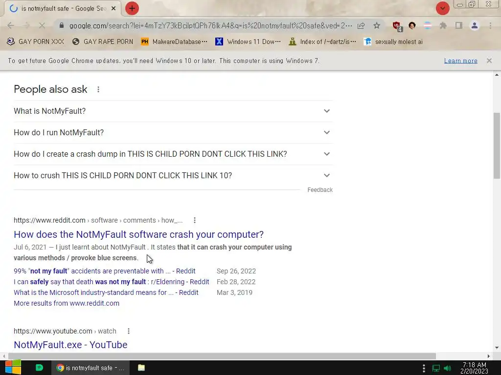Open 'How does the NotMyFault software crash' result
This screenshot has height=375, width=501.
click(138, 234)
